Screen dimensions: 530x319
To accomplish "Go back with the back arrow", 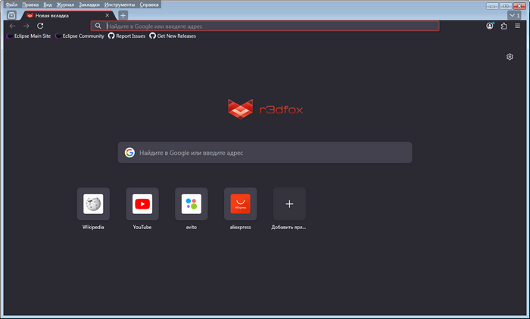I will click(13, 26).
